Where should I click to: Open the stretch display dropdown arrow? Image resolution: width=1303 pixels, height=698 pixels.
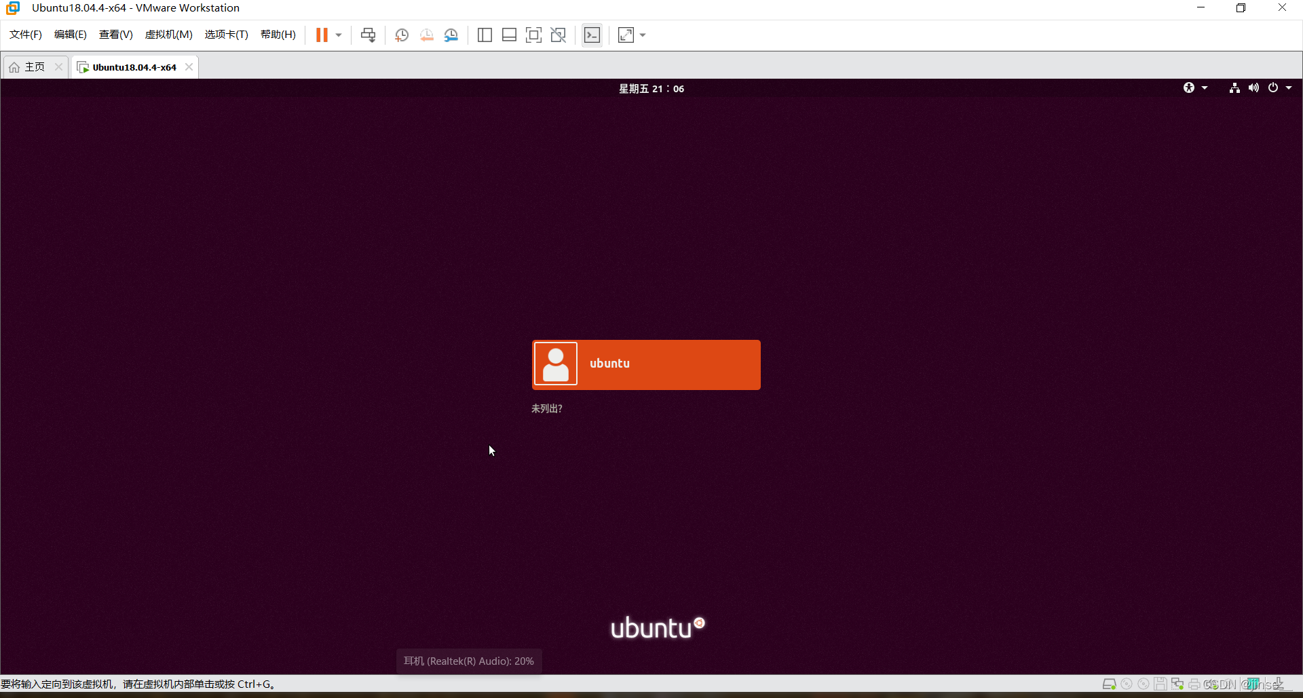(x=643, y=35)
